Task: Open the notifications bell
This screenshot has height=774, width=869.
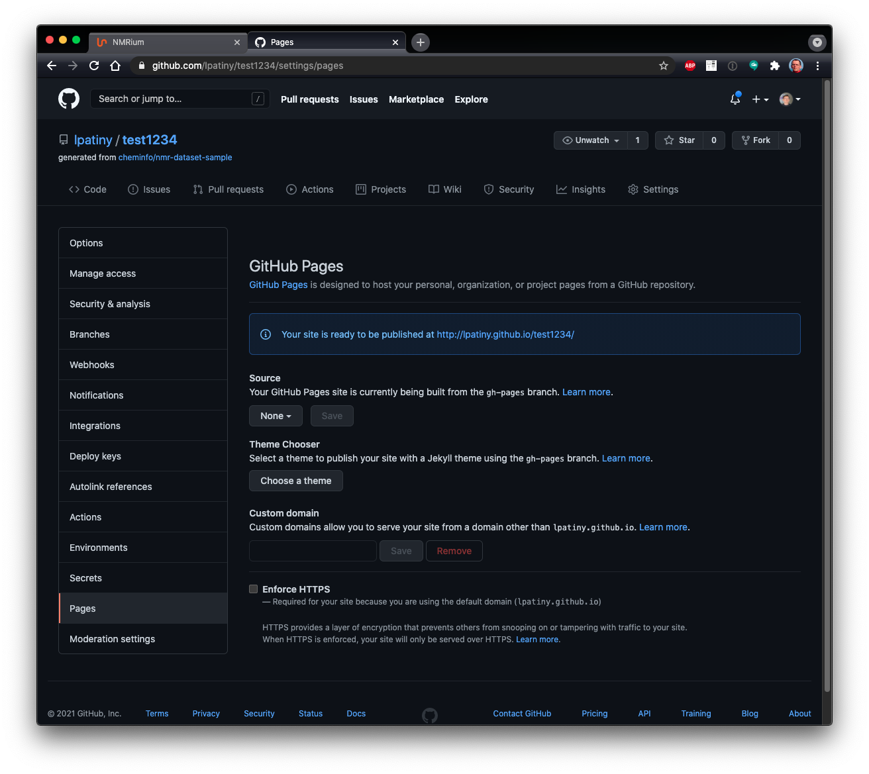Action: (735, 98)
